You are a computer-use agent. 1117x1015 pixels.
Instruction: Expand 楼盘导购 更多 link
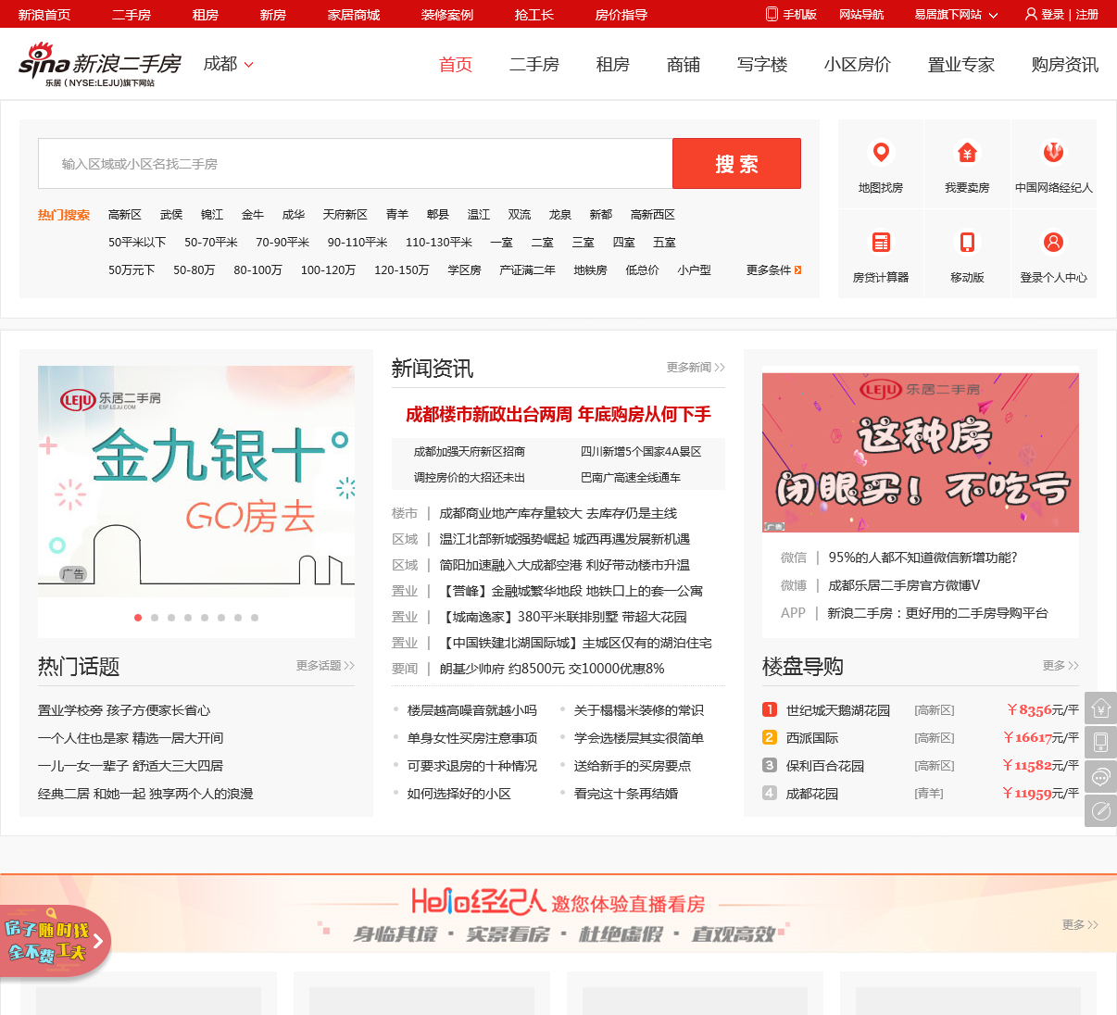(x=1061, y=665)
